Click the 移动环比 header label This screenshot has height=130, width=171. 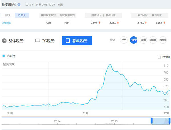coord(157,15)
